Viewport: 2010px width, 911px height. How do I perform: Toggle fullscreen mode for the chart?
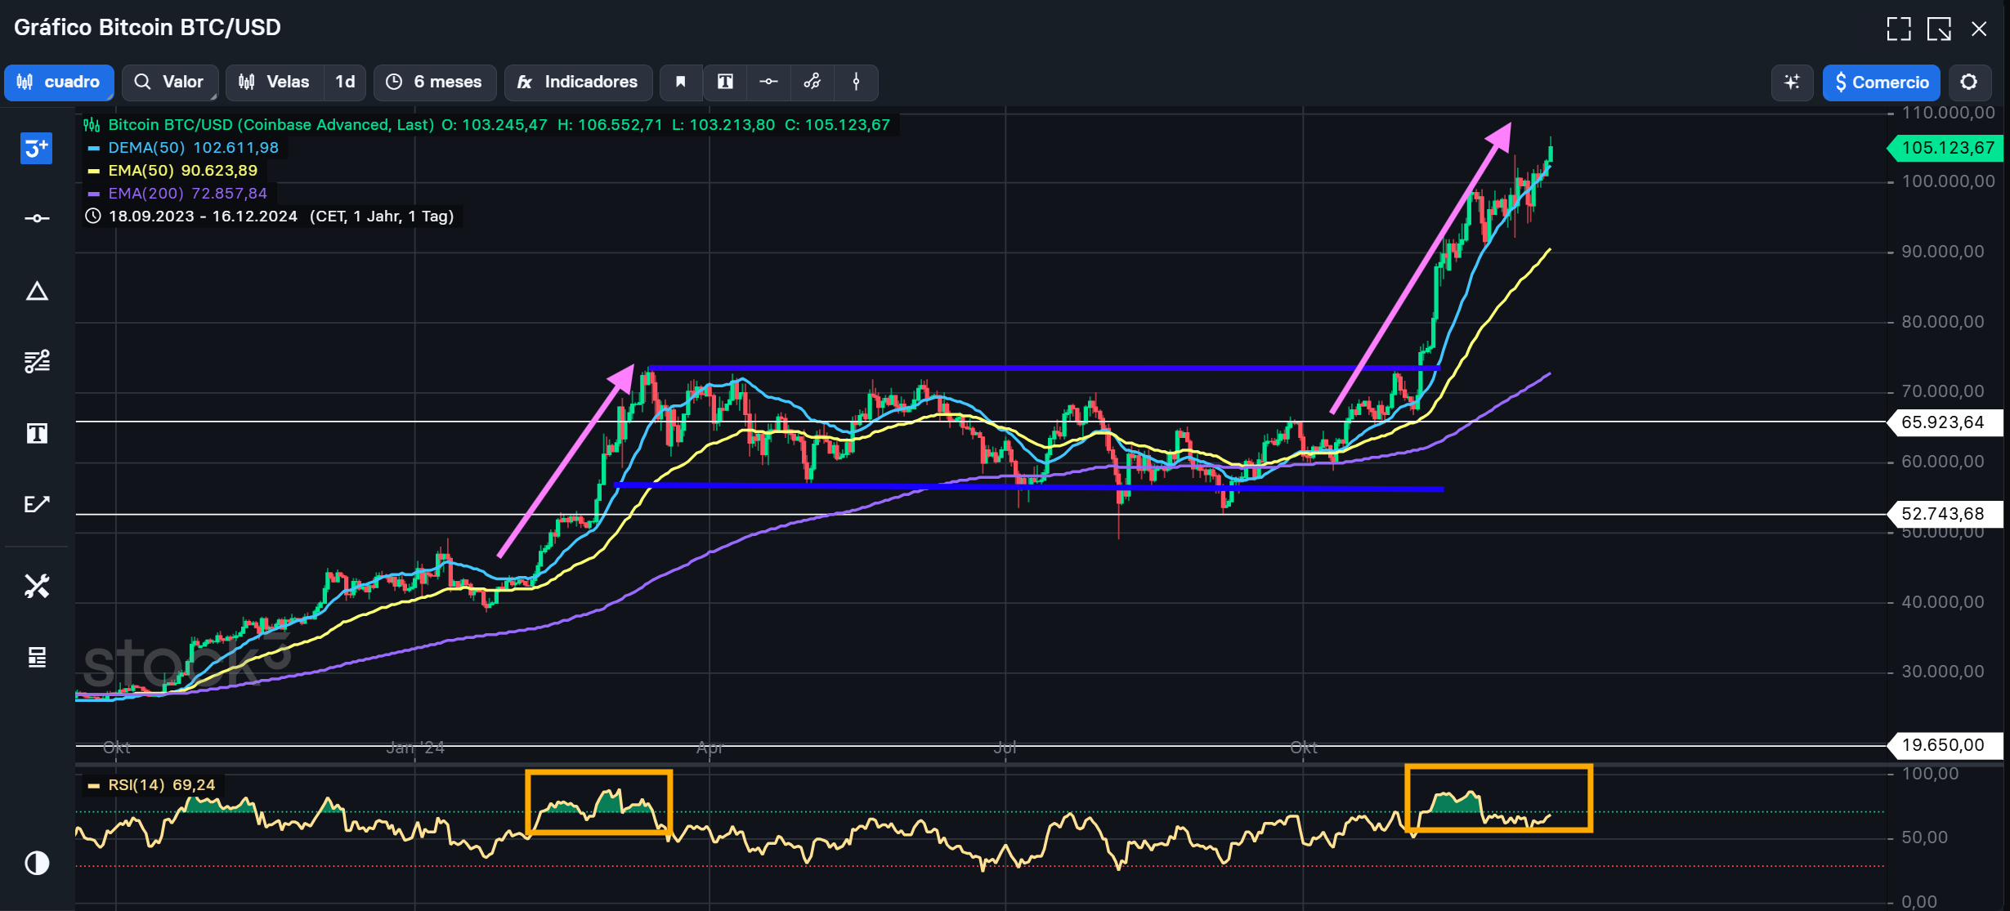1898,29
